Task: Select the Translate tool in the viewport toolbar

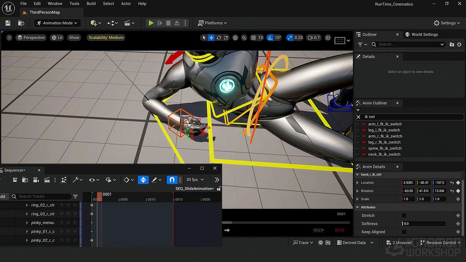Action: point(211,37)
